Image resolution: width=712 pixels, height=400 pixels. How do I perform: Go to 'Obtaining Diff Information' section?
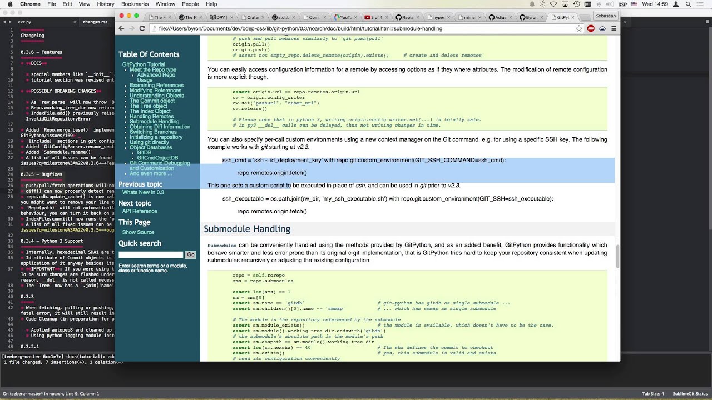click(160, 127)
